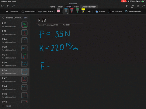The image size is (146, 109).
Task: Toggle Ink to Shape
Action: (x=115, y=12)
